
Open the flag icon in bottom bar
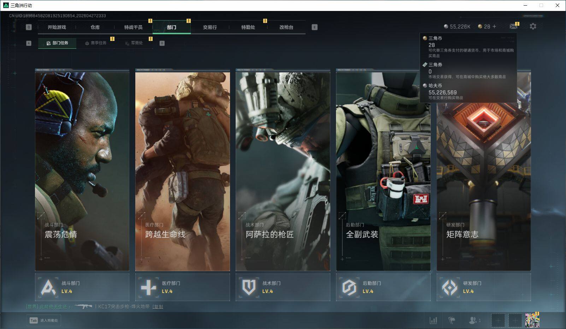click(452, 320)
